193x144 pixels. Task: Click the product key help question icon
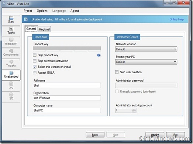tap(99, 55)
